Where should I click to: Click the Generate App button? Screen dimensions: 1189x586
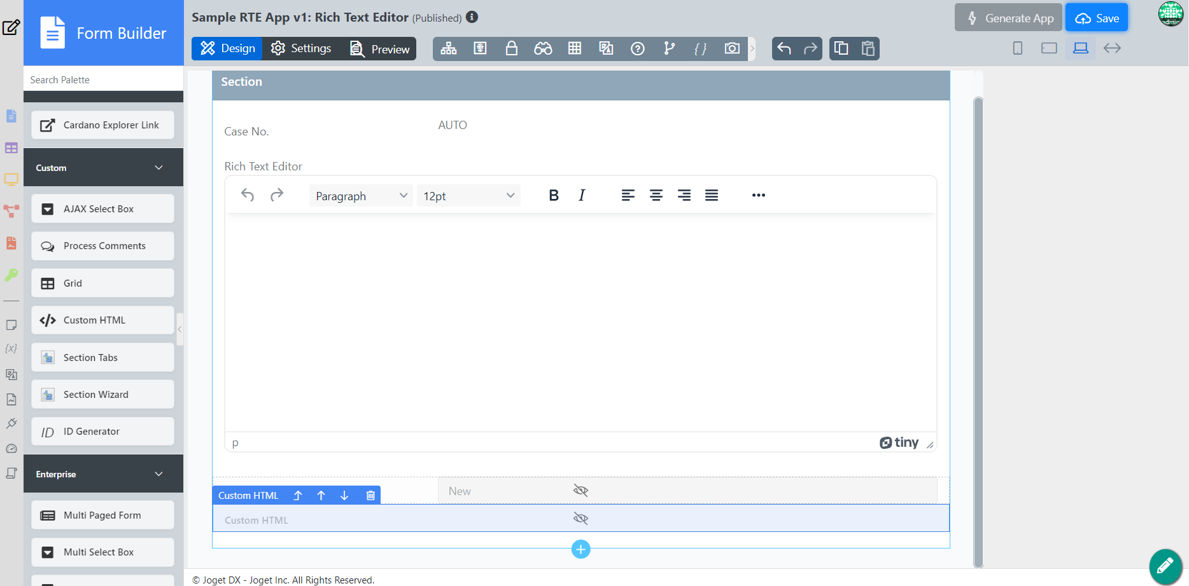click(1008, 18)
